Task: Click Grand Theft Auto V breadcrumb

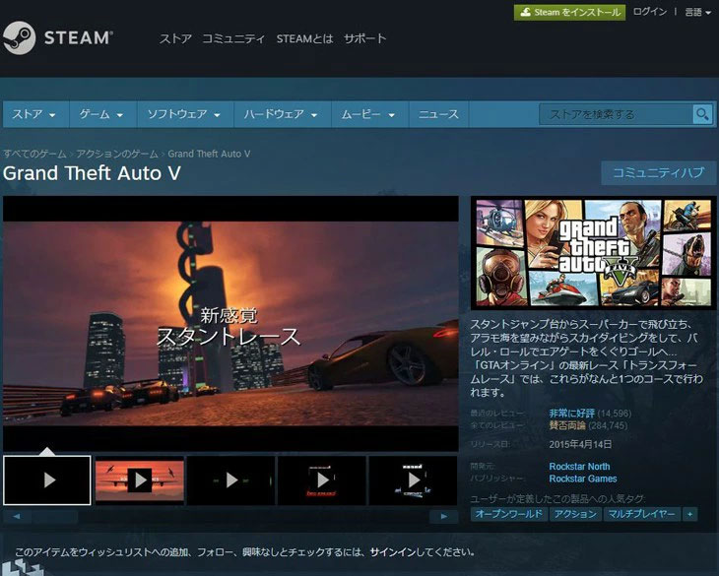Action: coord(209,154)
